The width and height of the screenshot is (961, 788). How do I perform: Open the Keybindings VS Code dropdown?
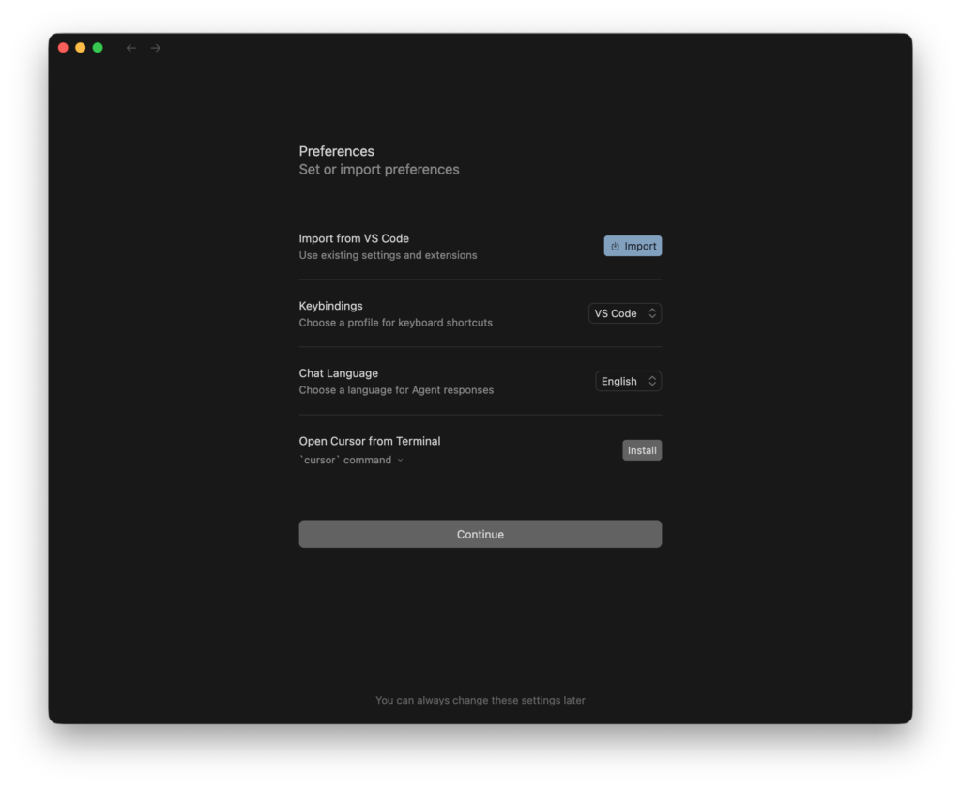coord(624,313)
